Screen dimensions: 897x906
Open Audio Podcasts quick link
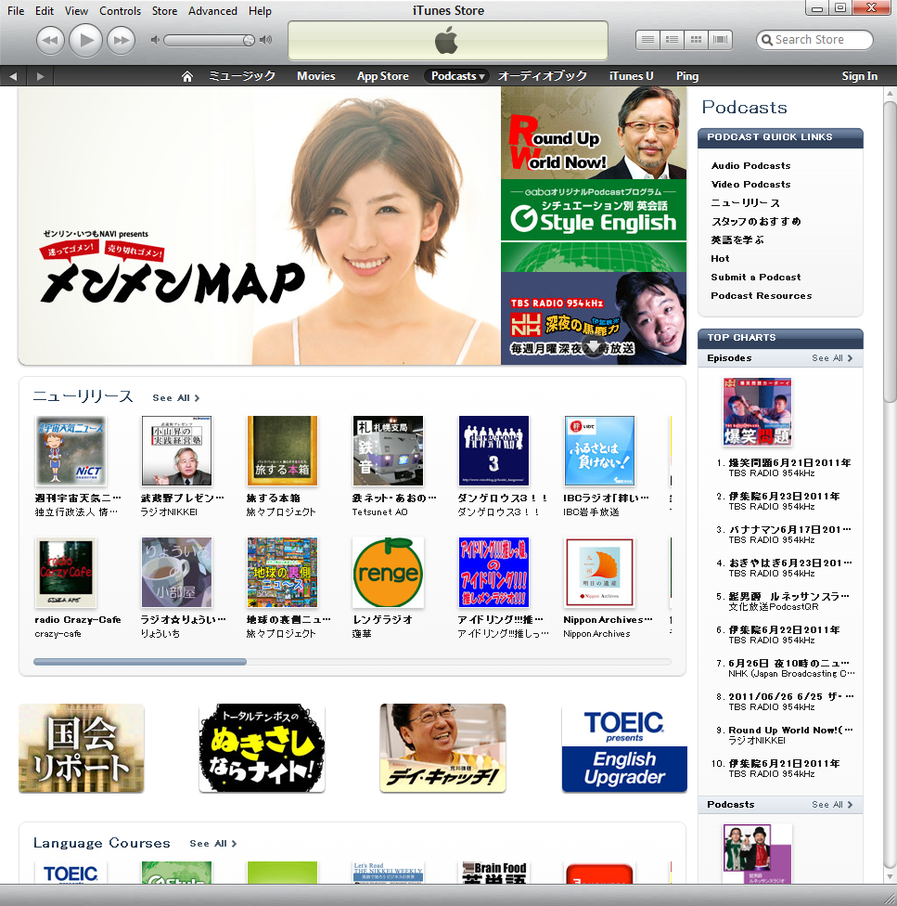[750, 165]
